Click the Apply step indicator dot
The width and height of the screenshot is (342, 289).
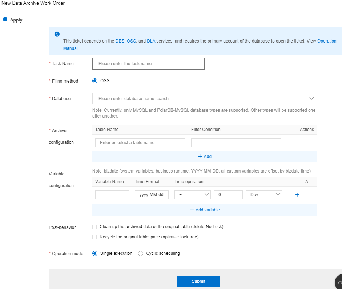pos(5,19)
